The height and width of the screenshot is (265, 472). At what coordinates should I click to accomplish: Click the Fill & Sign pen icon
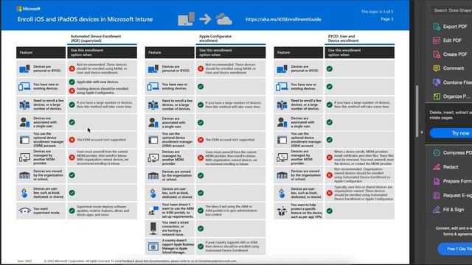[437, 209]
